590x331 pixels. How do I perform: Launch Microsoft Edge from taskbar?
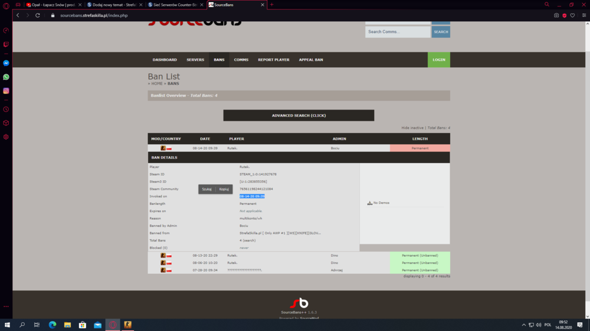click(x=53, y=325)
